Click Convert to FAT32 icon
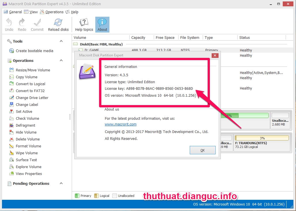This screenshot has width=296, height=211. click(12, 91)
